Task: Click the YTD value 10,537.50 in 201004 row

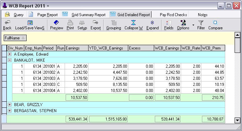Action: (108, 90)
